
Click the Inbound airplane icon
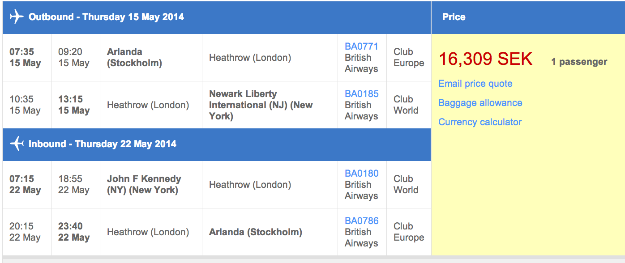tap(16, 144)
